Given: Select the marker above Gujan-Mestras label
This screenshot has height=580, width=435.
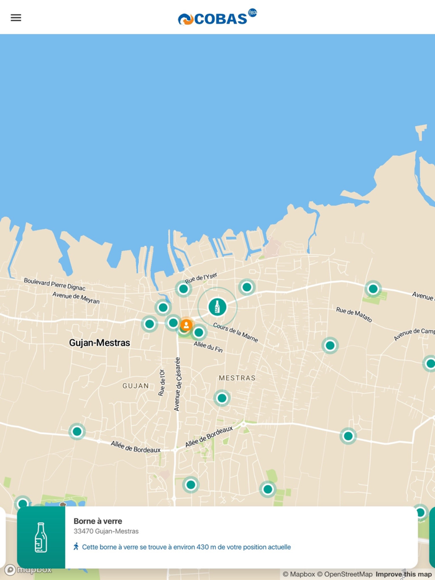Looking at the screenshot, I should click(150, 324).
